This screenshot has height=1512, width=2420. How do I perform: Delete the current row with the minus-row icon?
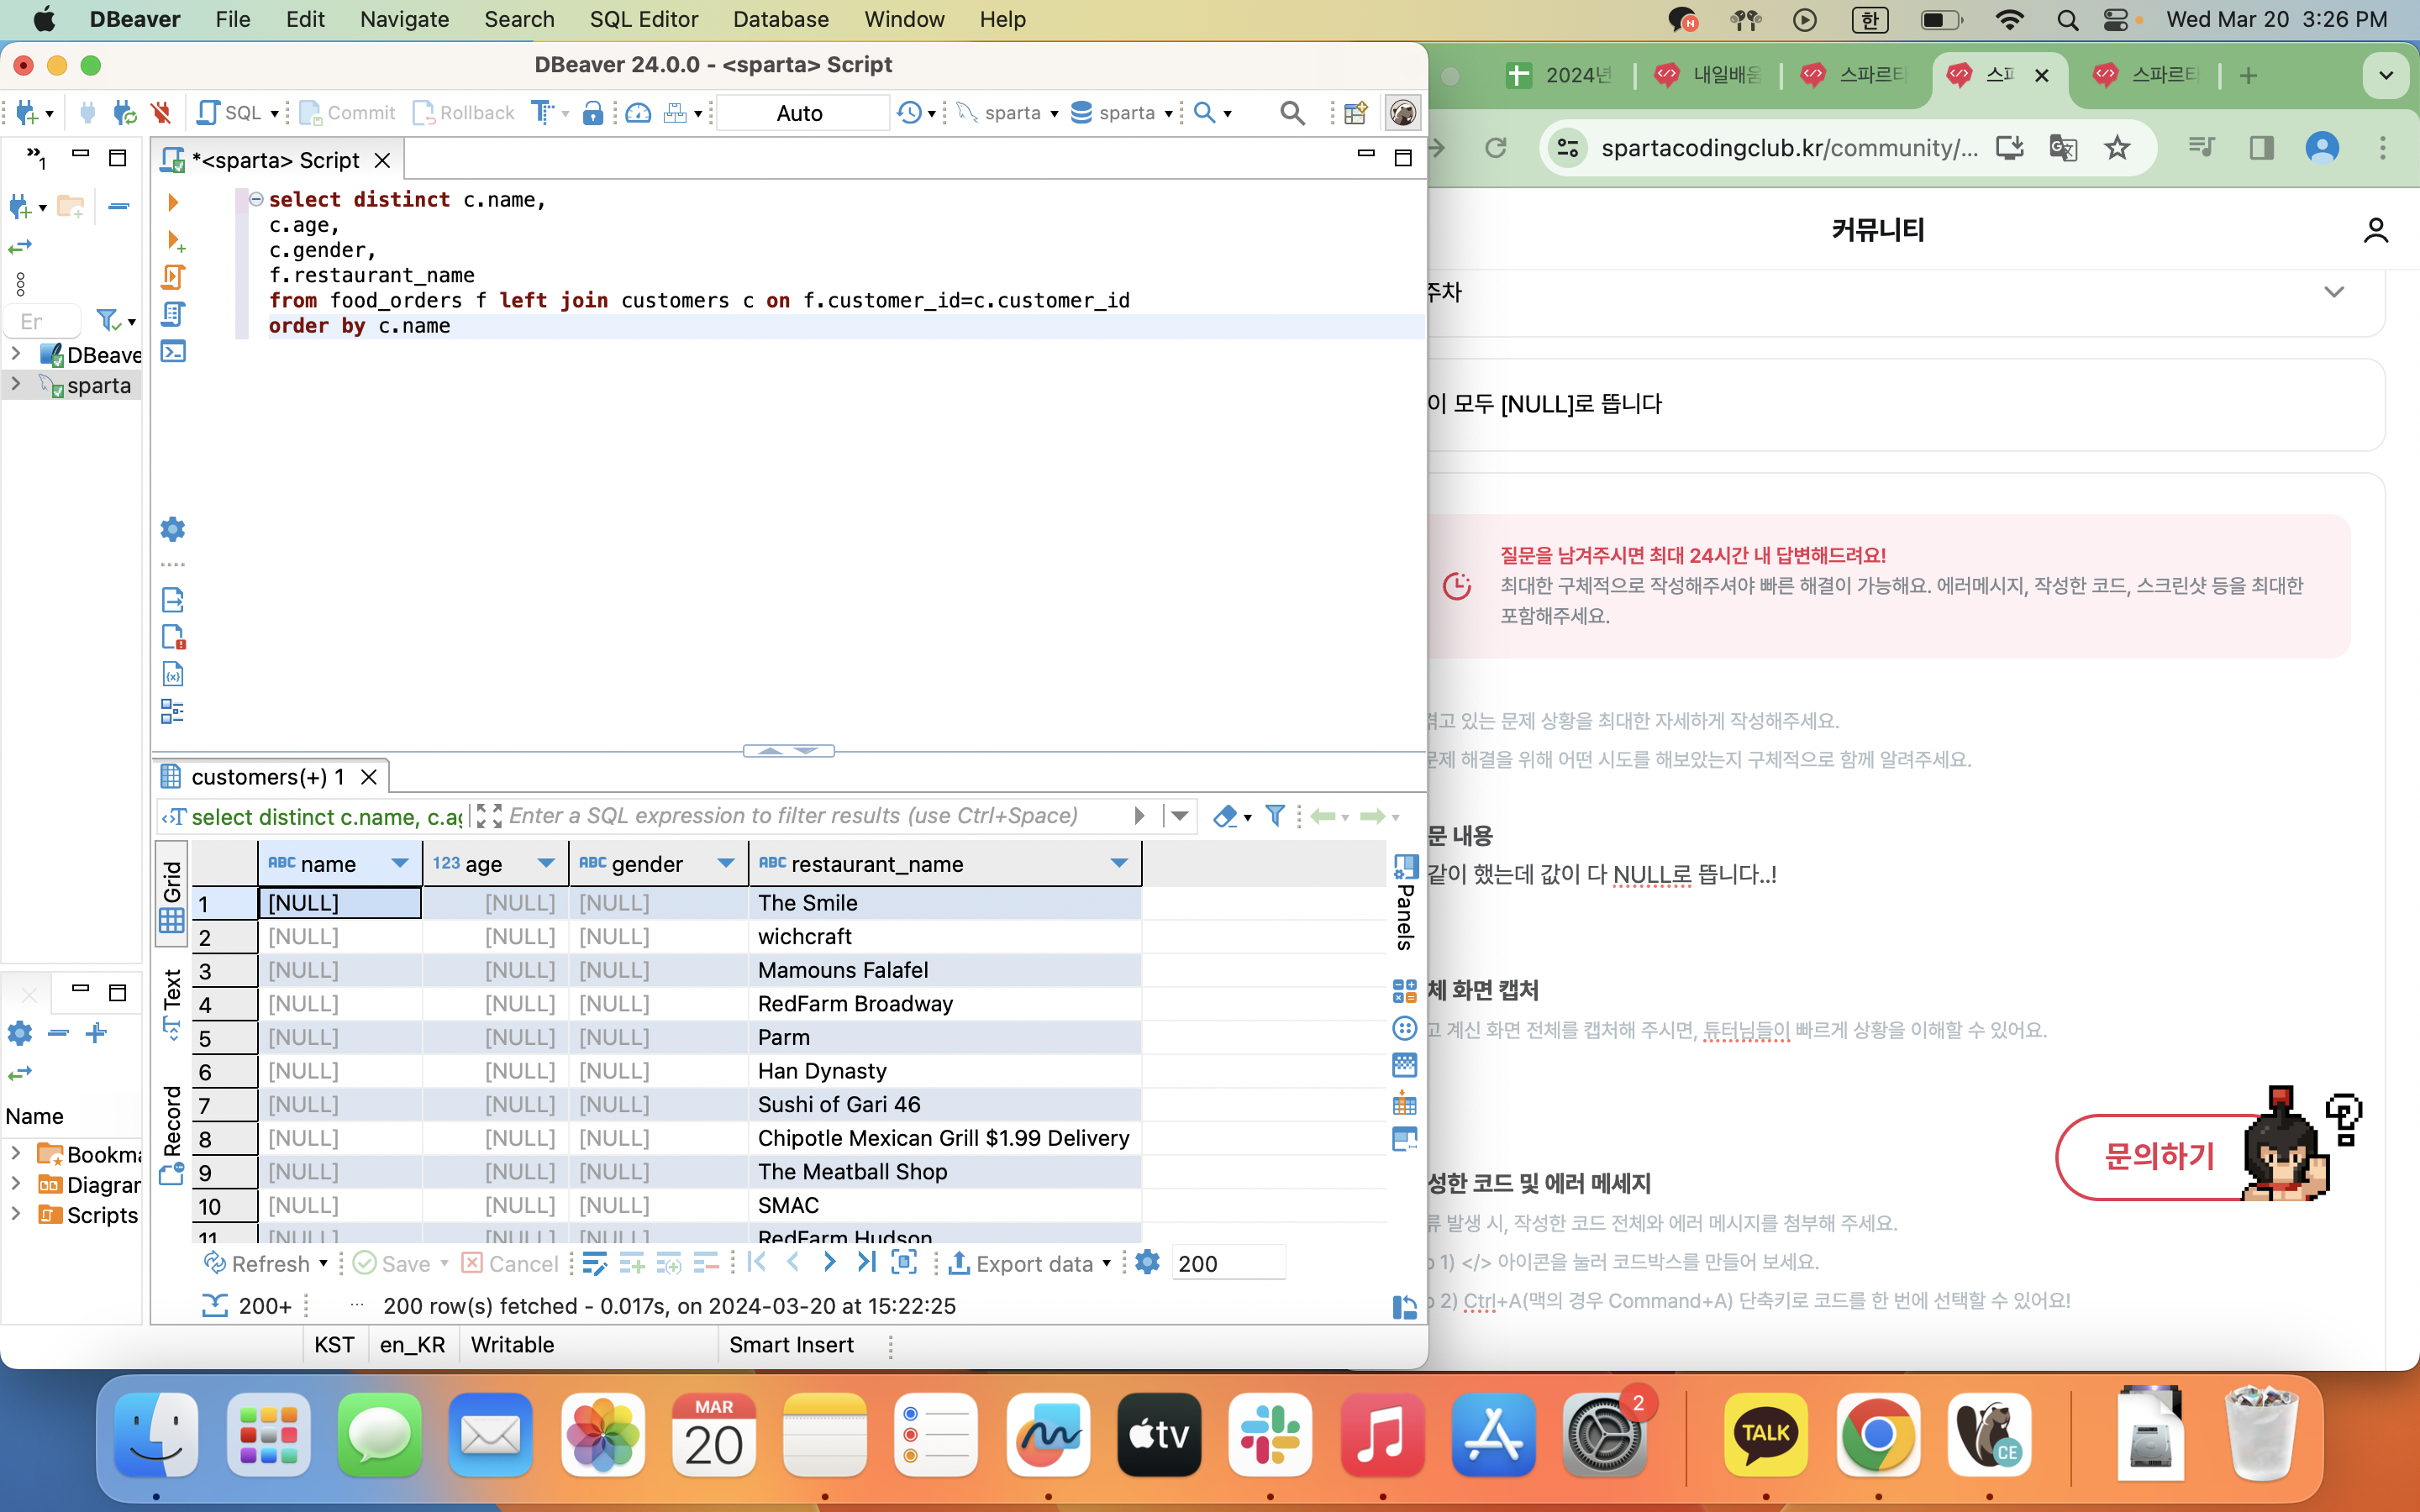coord(706,1263)
